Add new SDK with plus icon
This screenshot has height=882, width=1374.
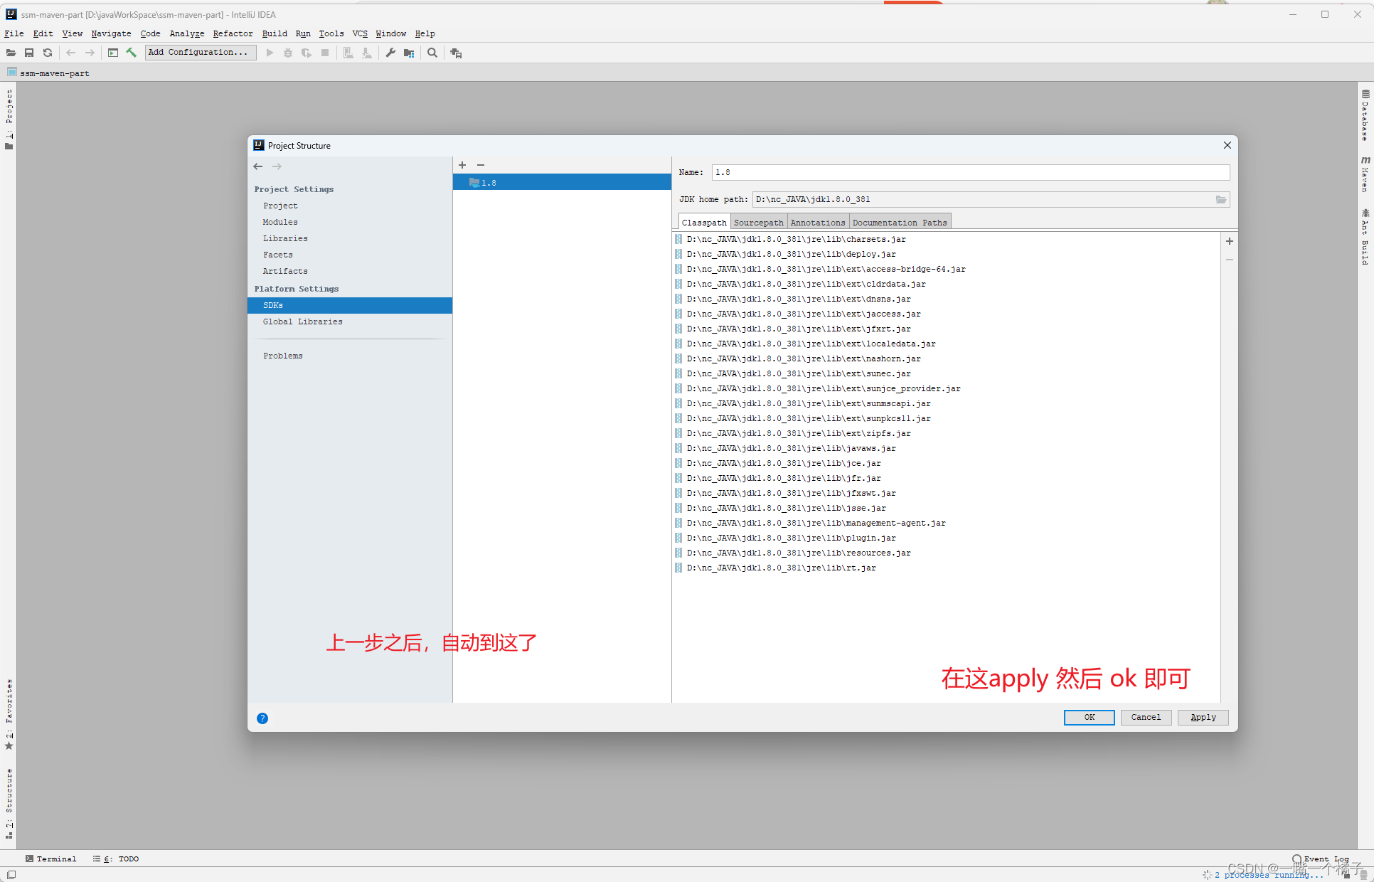(x=462, y=165)
